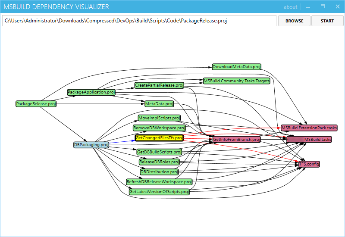Viewport: 345px width, 237px height.
Task: Click the TFS.config node
Action: tap(309, 164)
